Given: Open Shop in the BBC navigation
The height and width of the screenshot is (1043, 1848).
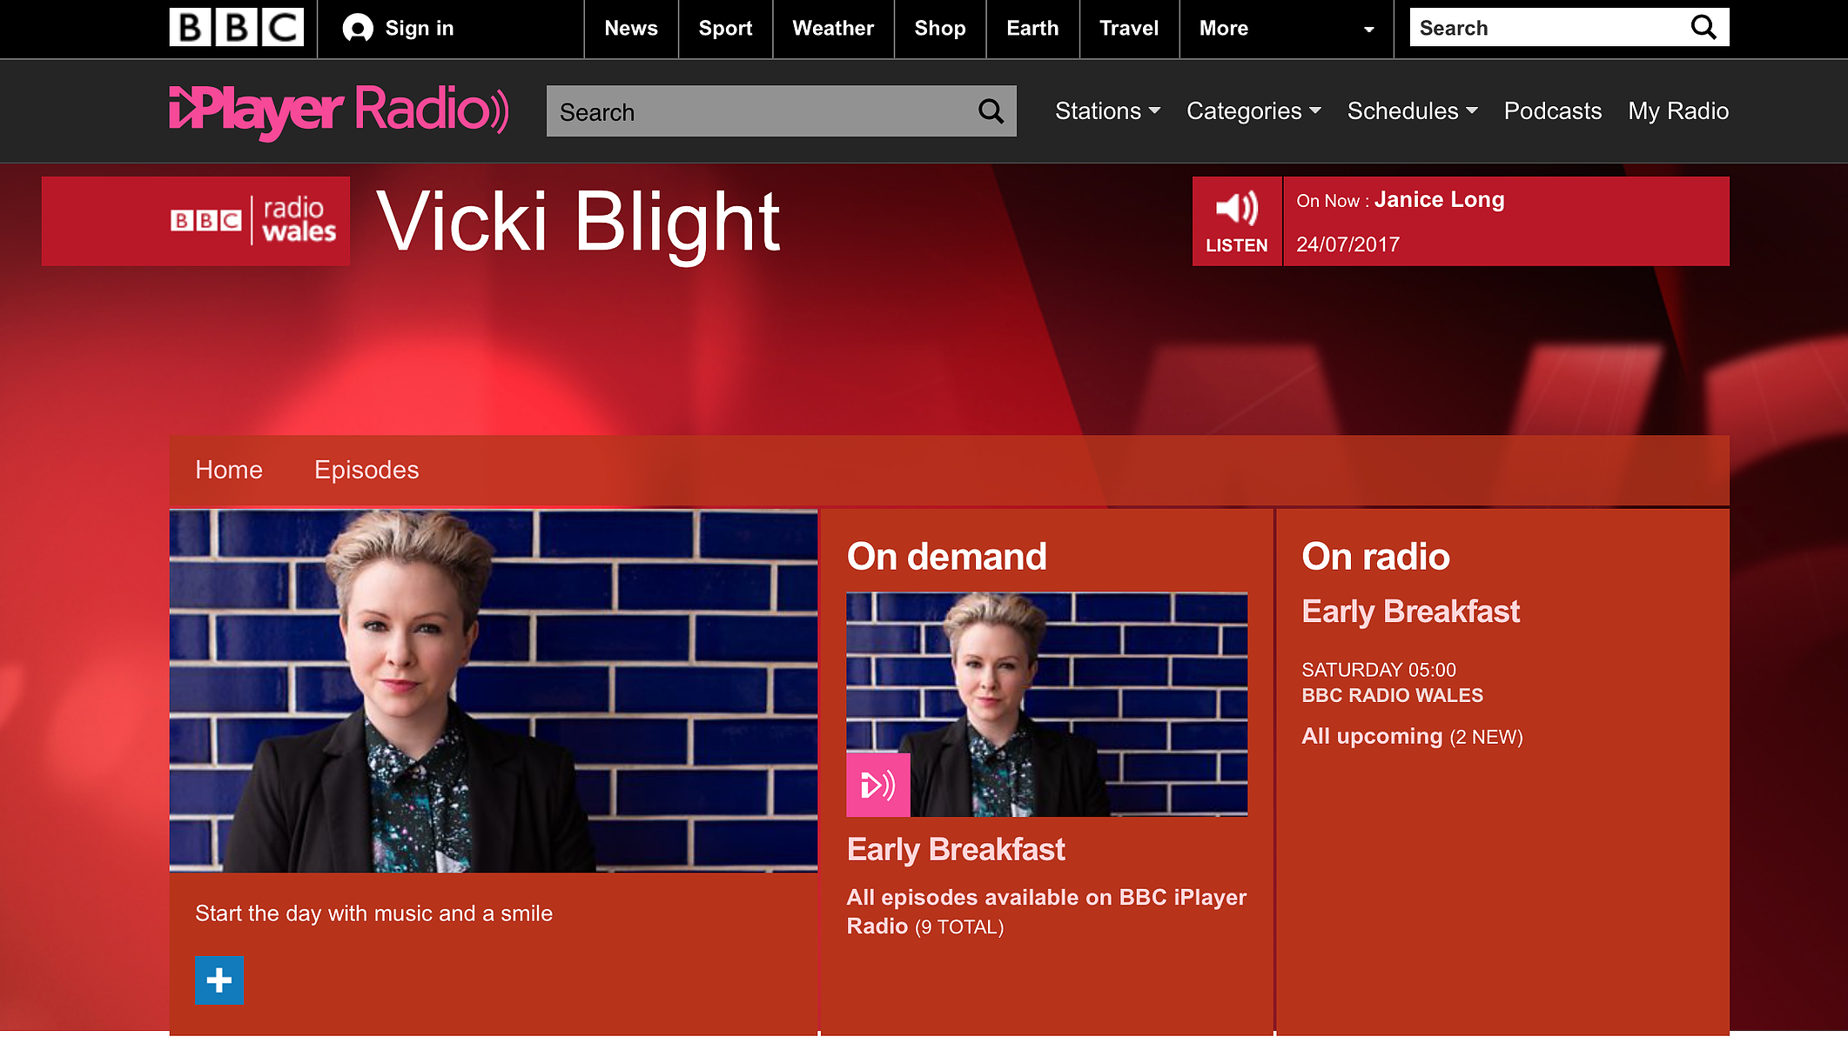Looking at the screenshot, I should tap(940, 29).
